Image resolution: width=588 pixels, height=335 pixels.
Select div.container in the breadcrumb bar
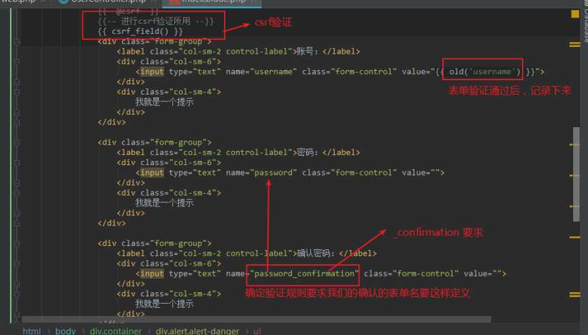(x=116, y=331)
